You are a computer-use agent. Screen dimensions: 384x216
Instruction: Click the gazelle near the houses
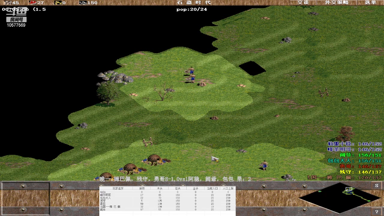click(x=148, y=142)
